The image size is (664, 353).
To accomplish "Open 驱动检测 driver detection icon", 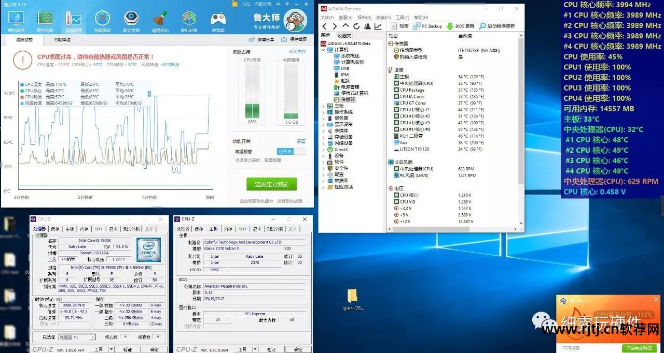I will click(131, 21).
